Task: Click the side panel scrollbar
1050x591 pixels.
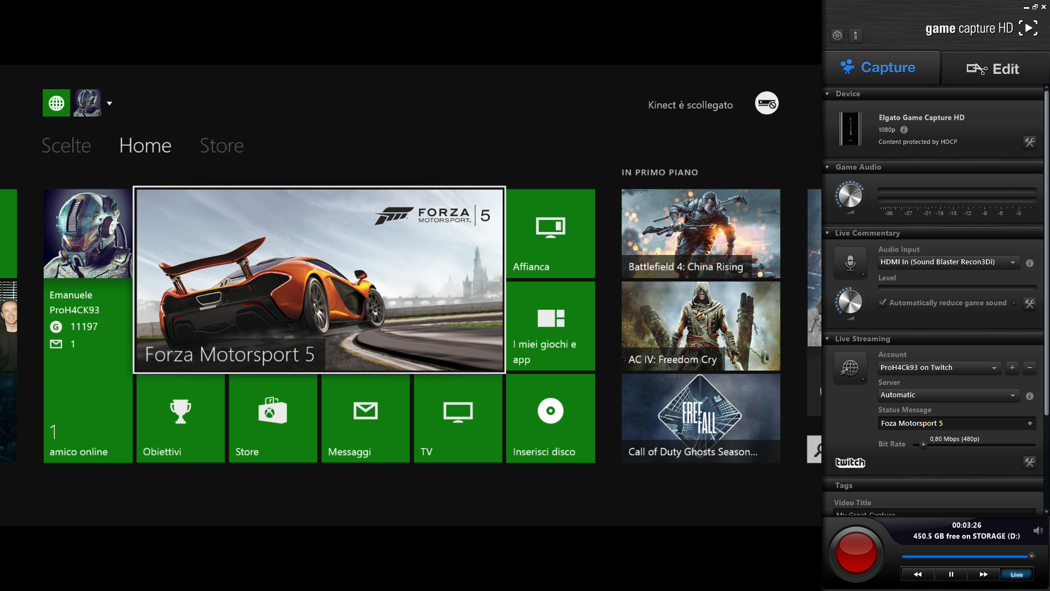Action: [1046, 252]
